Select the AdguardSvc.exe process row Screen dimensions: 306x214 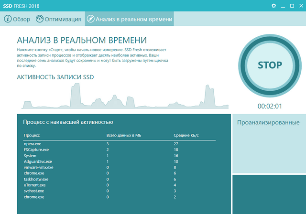[x=119, y=161]
